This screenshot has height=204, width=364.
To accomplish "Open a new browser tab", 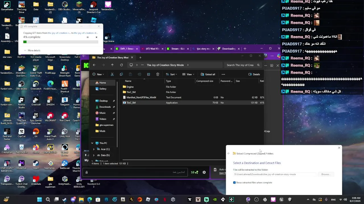I will [245, 49].
